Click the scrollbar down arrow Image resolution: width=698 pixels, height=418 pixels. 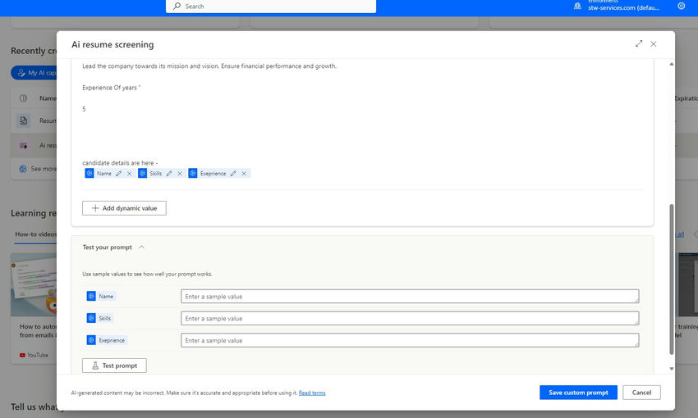point(672,369)
